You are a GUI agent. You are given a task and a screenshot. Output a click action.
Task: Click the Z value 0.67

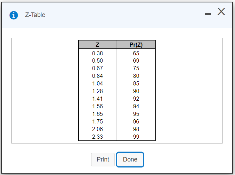(97, 68)
